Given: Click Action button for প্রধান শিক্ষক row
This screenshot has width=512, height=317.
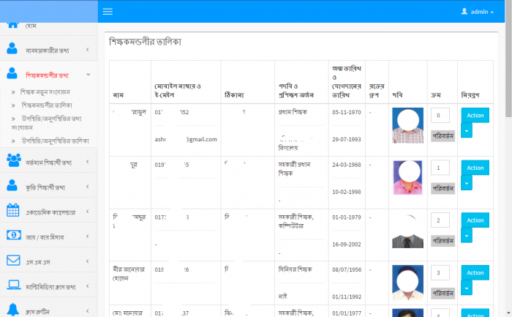Looking at the screenshot, I should click(475, 116).
